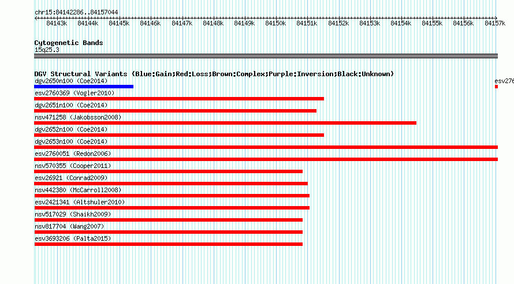Select esv2421341 (Altshuler2010) label
The image size is (514, 284).
click(x=80, y=202)
